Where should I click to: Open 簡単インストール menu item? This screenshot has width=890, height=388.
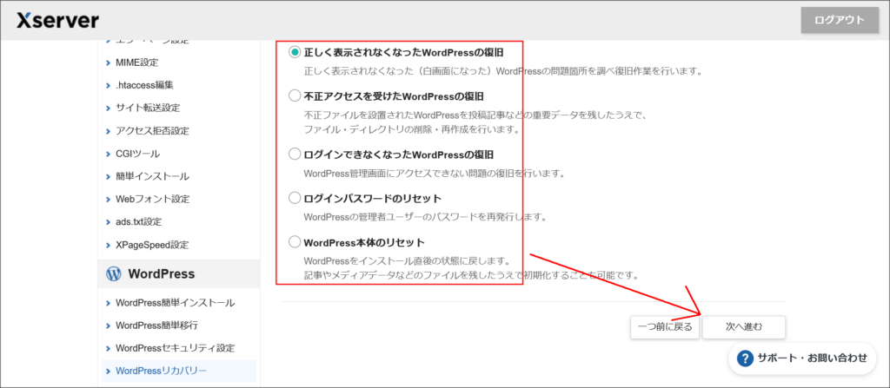click(152, 176)
